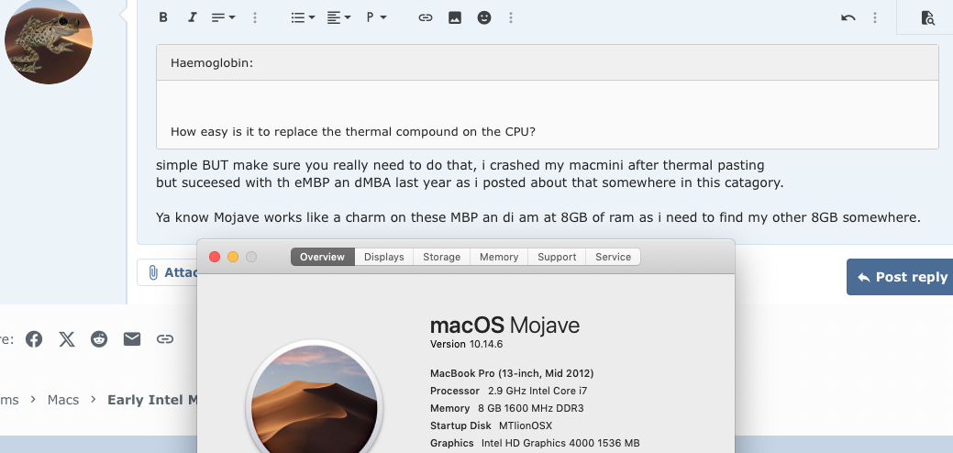Screen dimensions: 953x453
Task: Undo the last edit
Action: tap(848, 17)
